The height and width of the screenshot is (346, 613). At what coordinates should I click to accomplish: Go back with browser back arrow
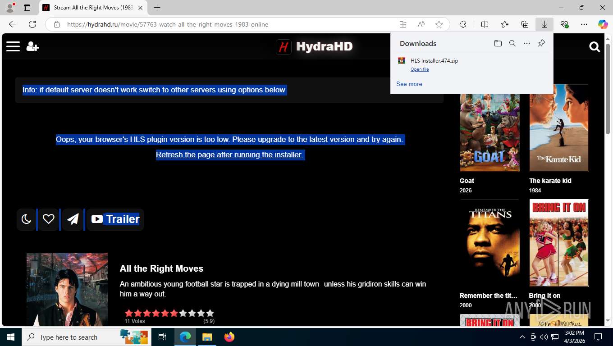(13, 24)
